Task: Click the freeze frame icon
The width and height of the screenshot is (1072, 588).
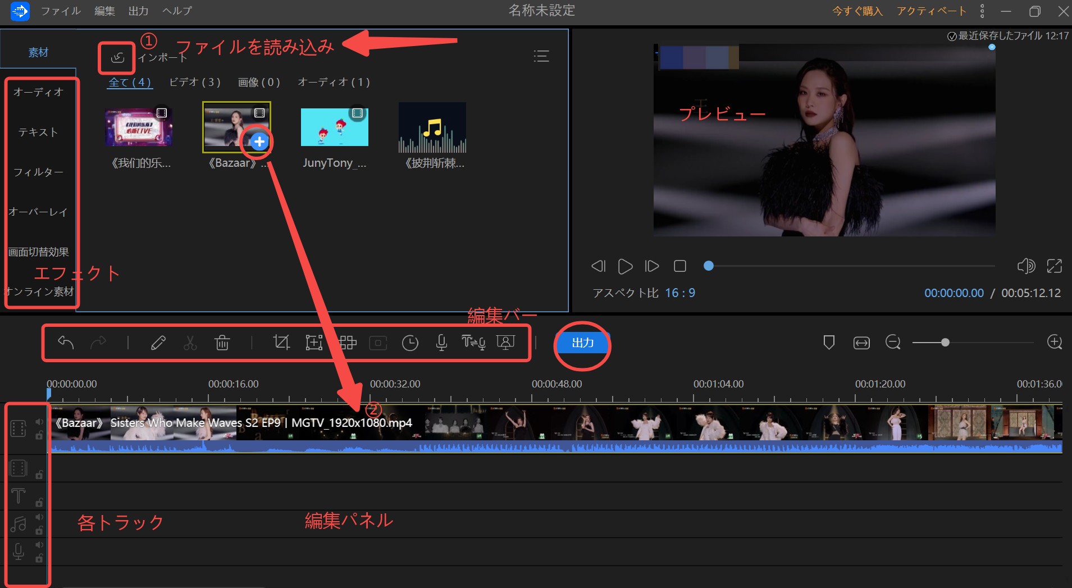Action: coord(378,343)
